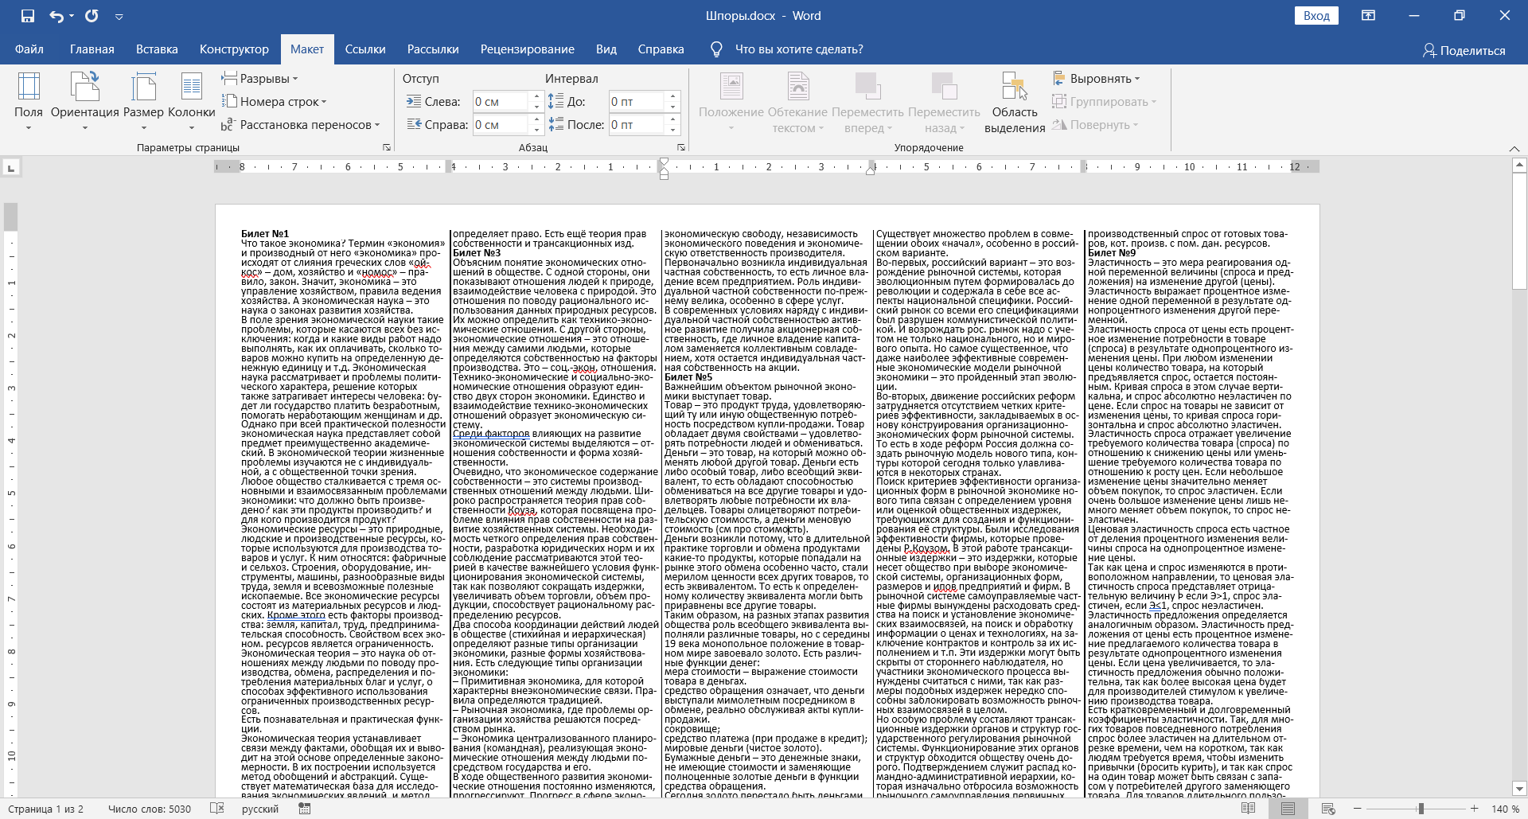This screenshot has width=1528, height=819.
Task: Click the proofing errors icon in status bar
Action: click(x=216, y=809)
